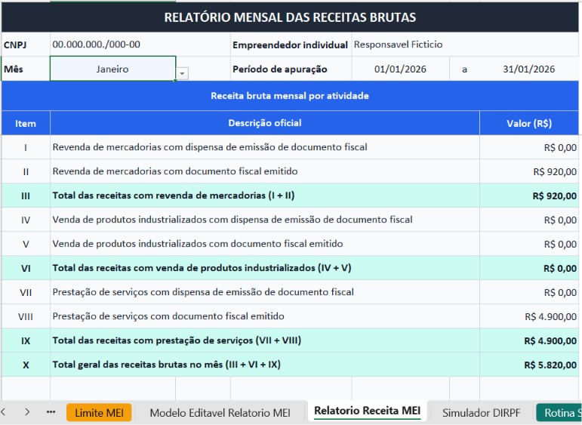The width and height of the screenshot is (582, 425).
Task: Open the month dropdown arrow next to Janeiro
Action: coord(182,73)
